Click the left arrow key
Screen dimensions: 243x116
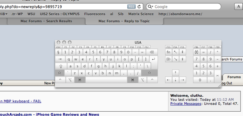click(x=168, y=80)
